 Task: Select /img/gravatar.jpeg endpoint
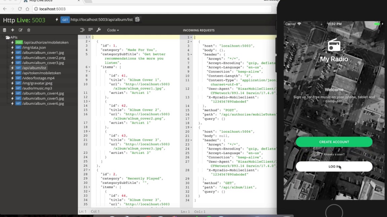(37, 83)
